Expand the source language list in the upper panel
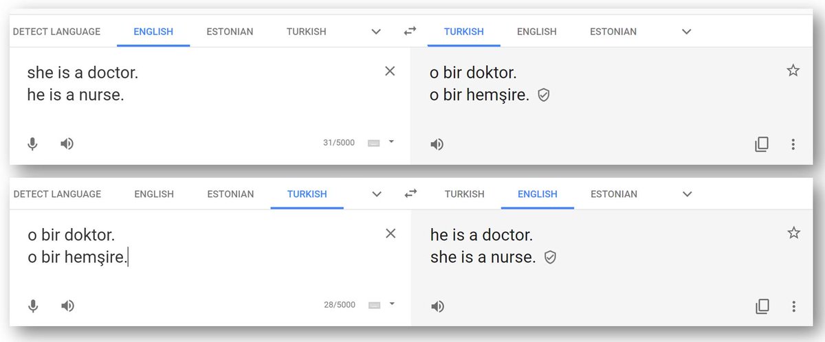This screenshot has width=825, height=342. [376, 32]
